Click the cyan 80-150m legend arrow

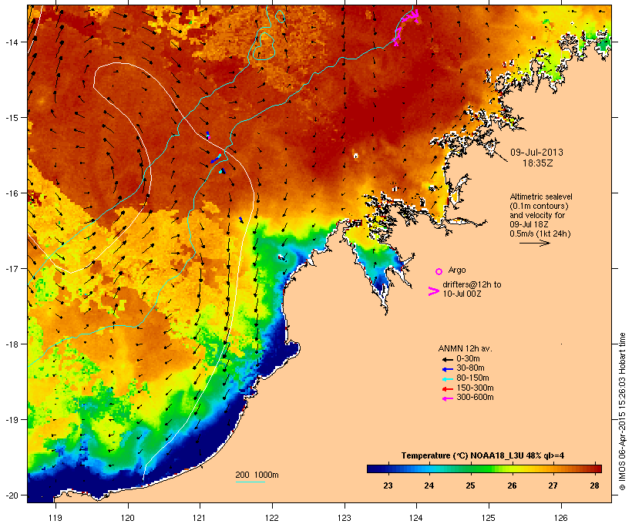click(x=447, y=379)
